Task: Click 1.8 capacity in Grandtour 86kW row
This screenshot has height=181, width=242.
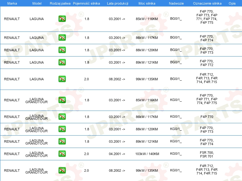Action: [x=87, y=117]
